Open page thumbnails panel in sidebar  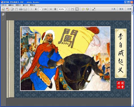pyautogui.click(x=3, y=14)
